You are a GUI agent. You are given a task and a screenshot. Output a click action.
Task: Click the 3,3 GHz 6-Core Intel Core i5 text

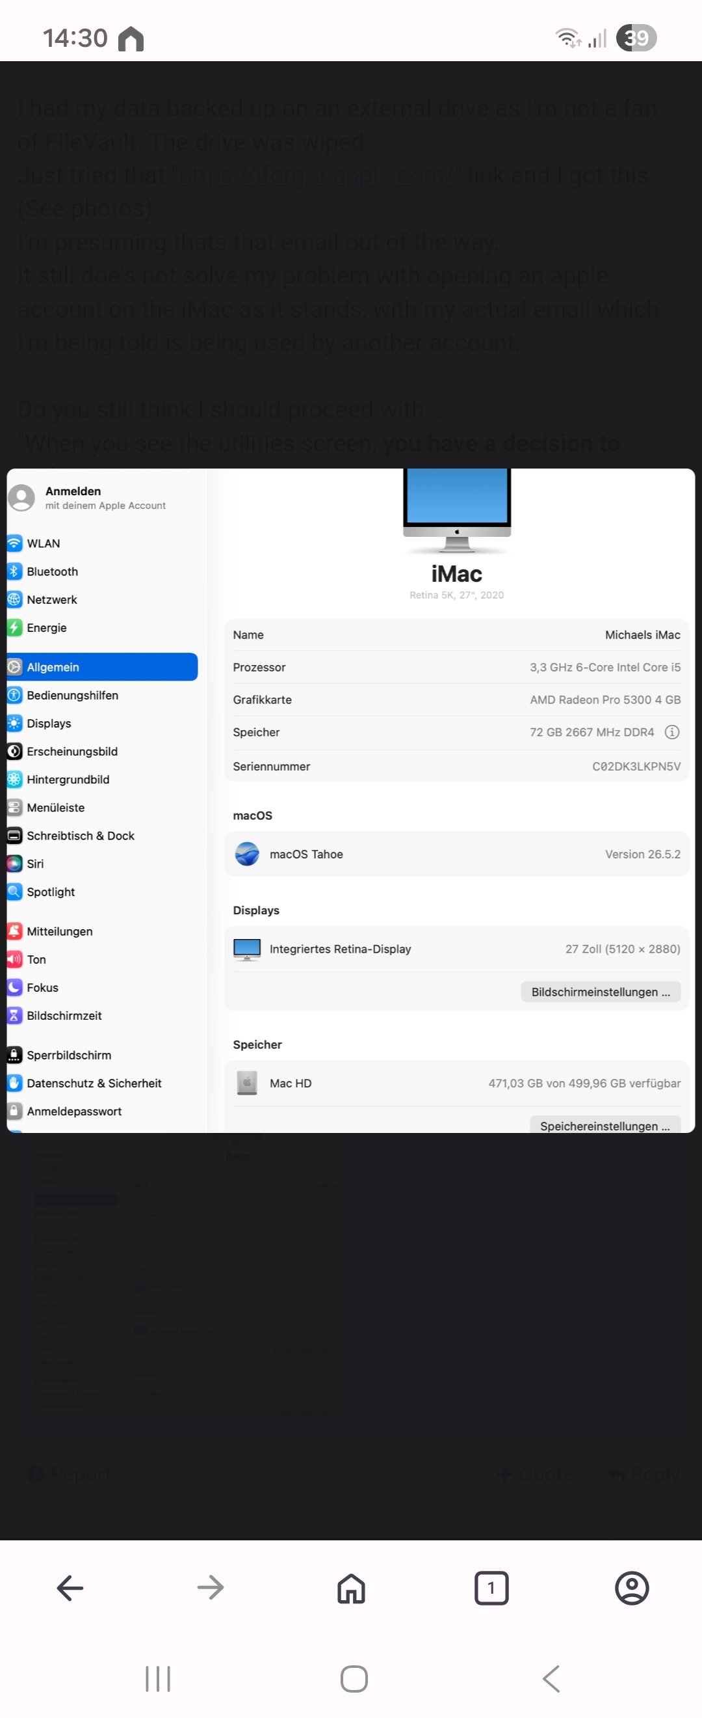coord(604,666)
